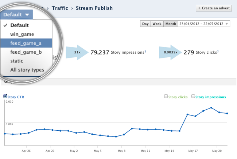The width and height of the screenshot is (237, 159).
Task: Click the 31x arrow indicator
Action: [x=77, y=52]
